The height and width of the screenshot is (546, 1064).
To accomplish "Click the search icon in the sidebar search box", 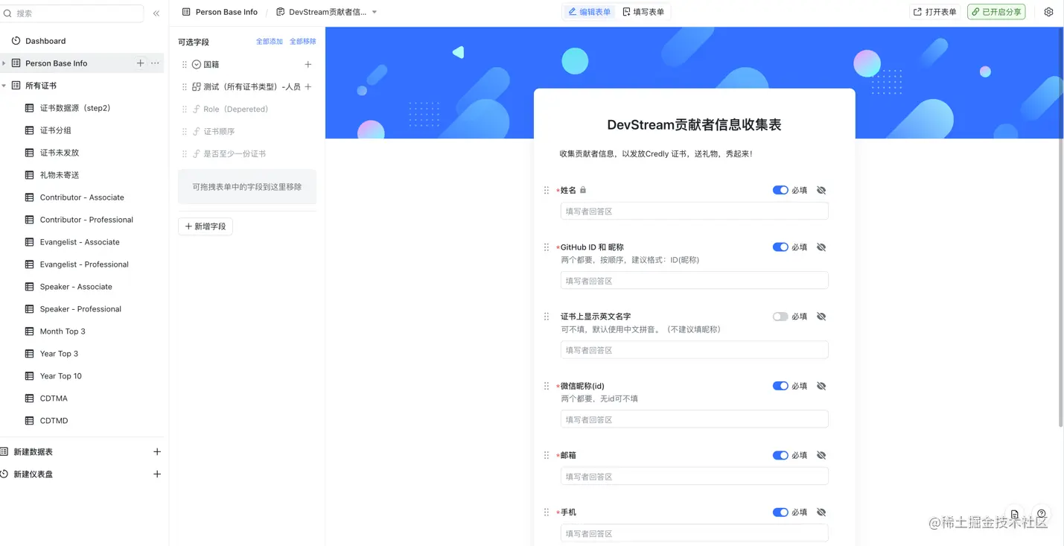I will [x=9, y=13].
